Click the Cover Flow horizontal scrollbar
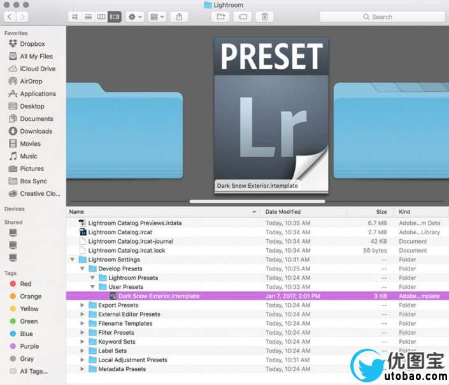The width and height of the screenshot is (449, 385). click(257, 201)
